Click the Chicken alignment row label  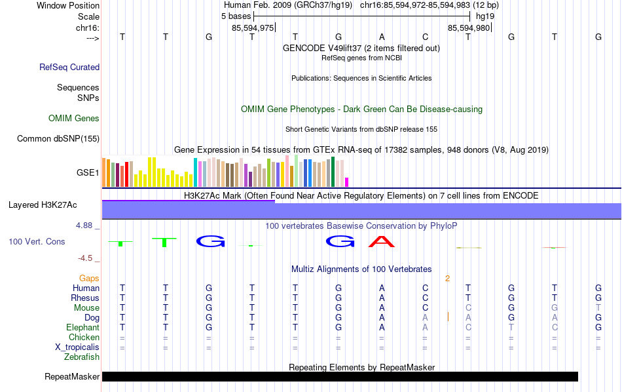(84, 337)
